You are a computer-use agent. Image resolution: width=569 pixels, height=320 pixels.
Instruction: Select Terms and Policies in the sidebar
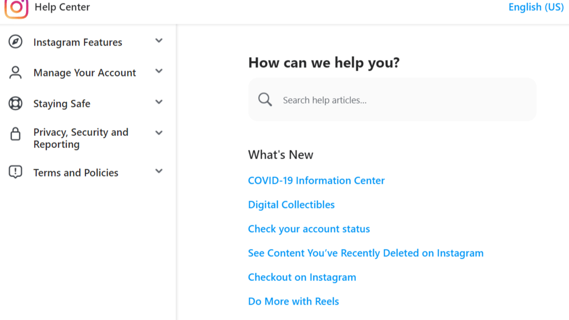click(x=76, y=172)
